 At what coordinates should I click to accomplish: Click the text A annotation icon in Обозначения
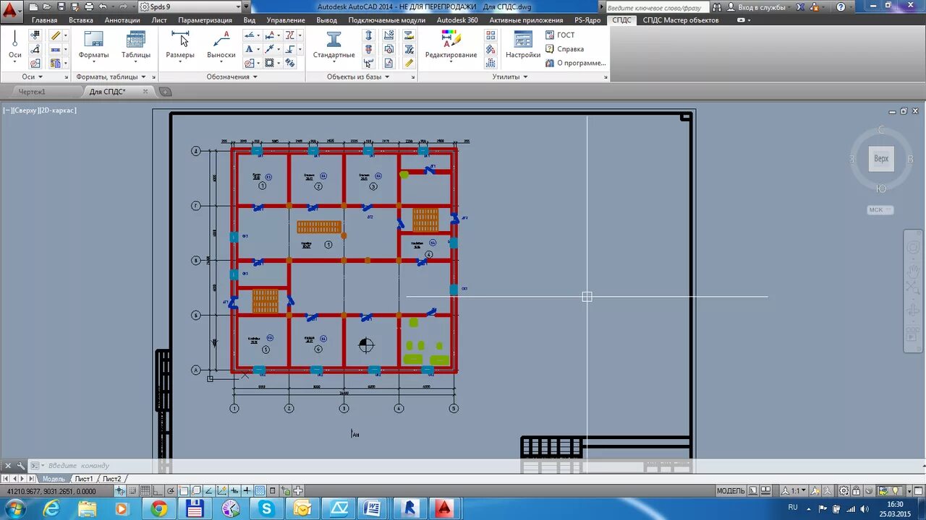click(x=250, y=49)
